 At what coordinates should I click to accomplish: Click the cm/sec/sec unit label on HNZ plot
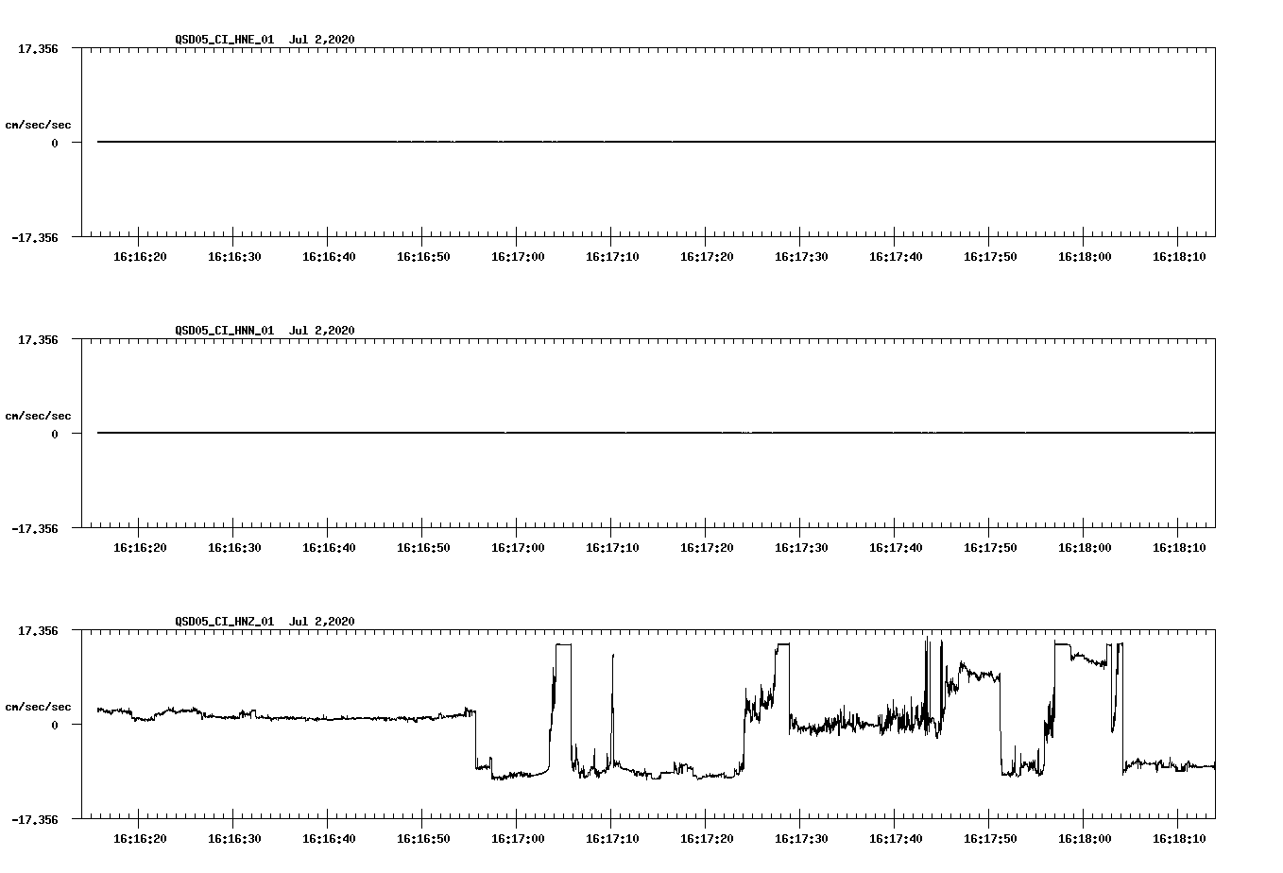38,707
